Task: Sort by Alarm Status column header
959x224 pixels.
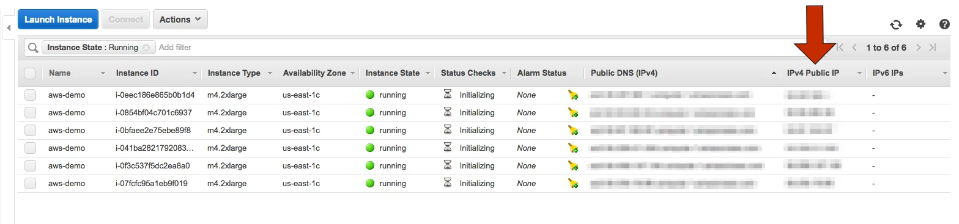Action: (542, 73)
